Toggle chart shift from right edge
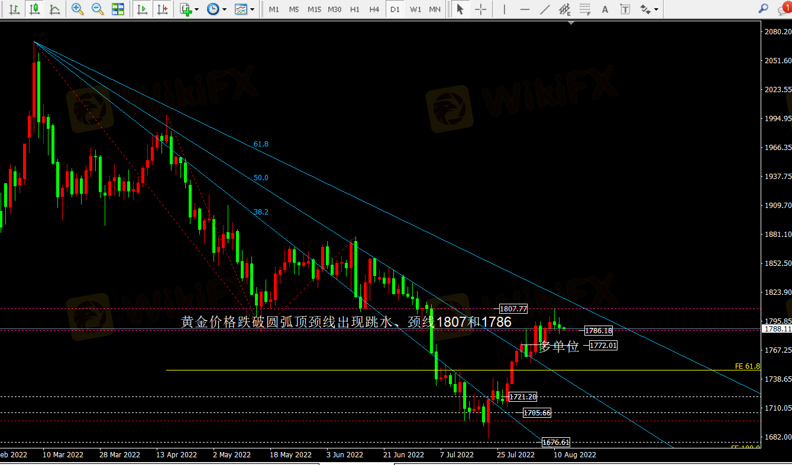 (x=161, y=9)
